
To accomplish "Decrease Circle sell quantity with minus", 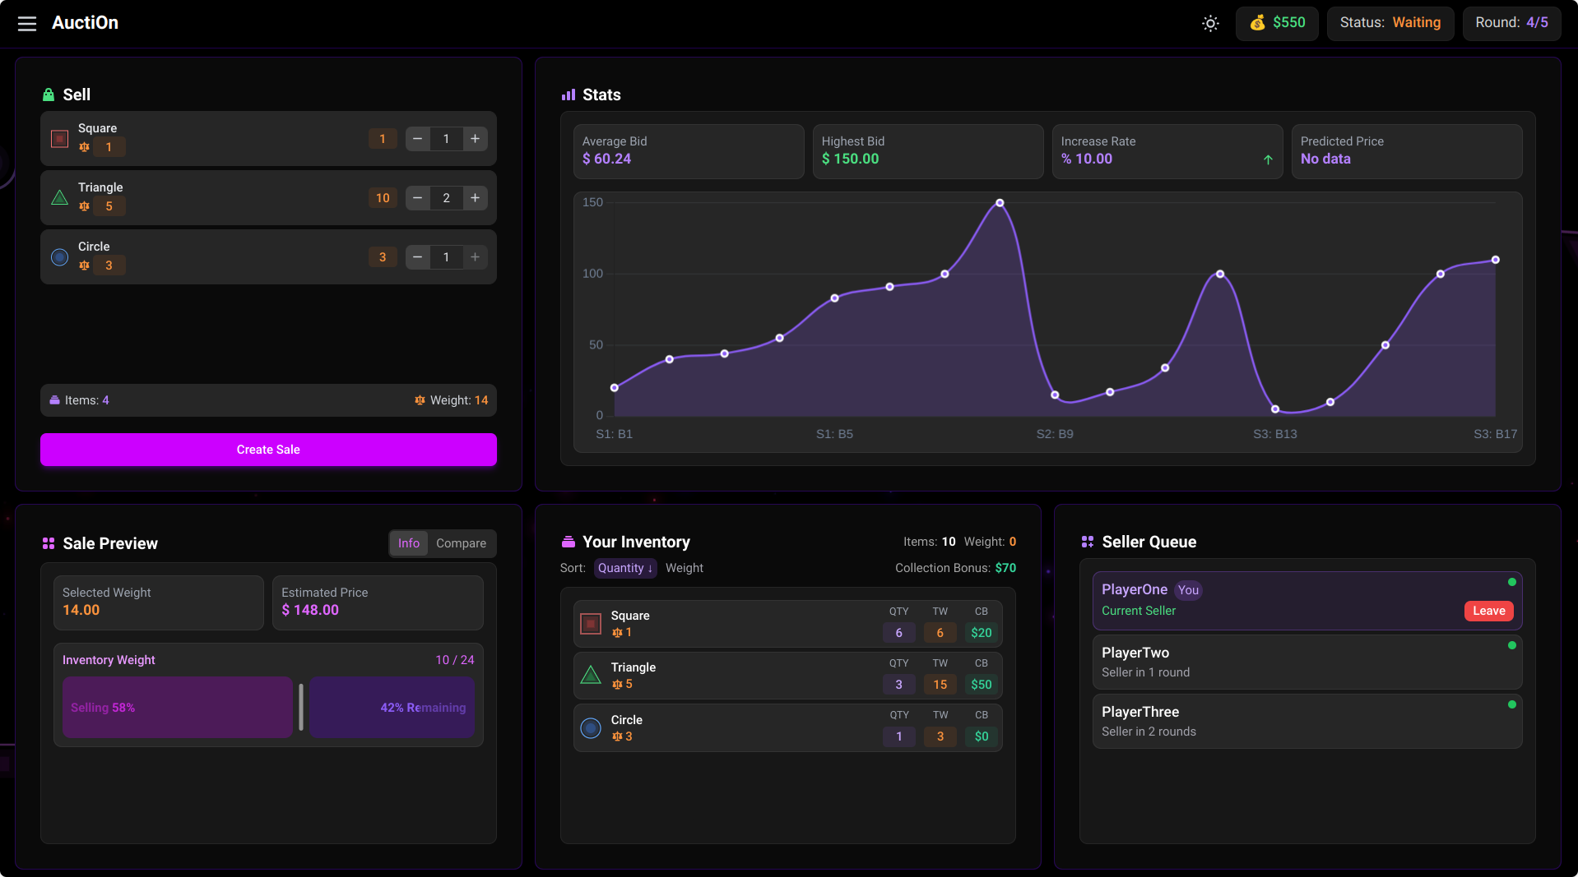I will click(418, 257).
